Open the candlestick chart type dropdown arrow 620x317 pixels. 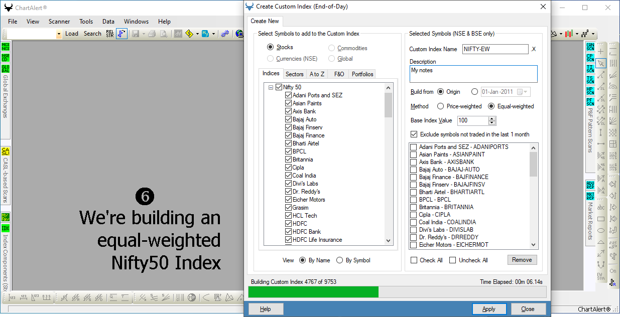pos(577,34)
